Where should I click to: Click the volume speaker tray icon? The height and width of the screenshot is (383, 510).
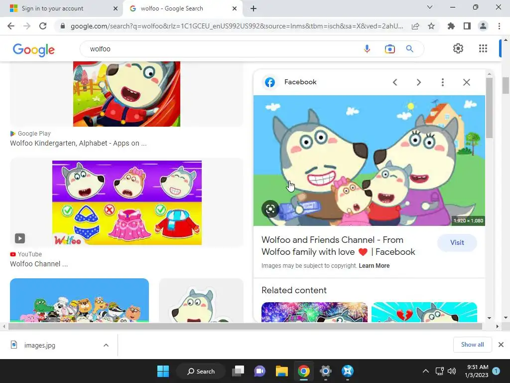click(451, 371)
